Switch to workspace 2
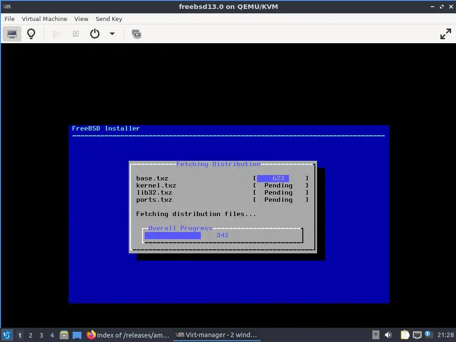The height and width of the screenshot is (342, 456). tap(31, 335)
